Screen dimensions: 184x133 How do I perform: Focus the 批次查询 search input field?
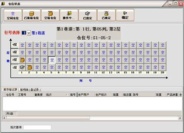point(37,127)
